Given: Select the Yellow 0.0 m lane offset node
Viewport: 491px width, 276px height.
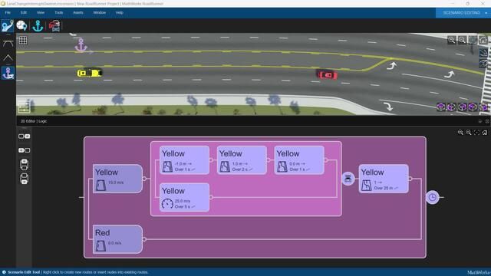Looking at the screenshot, I should (299, 160).
